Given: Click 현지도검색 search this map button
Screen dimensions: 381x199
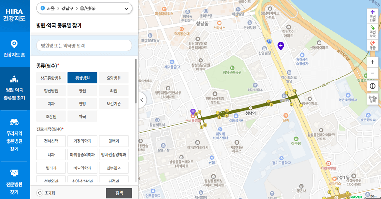Looking at the screenshot, I should pyautogui.click(x=372, y=99).
